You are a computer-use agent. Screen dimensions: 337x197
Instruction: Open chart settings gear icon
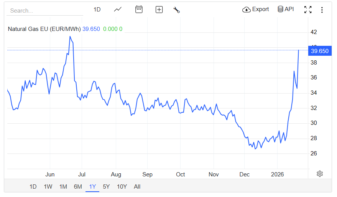[x=320, y=174]
